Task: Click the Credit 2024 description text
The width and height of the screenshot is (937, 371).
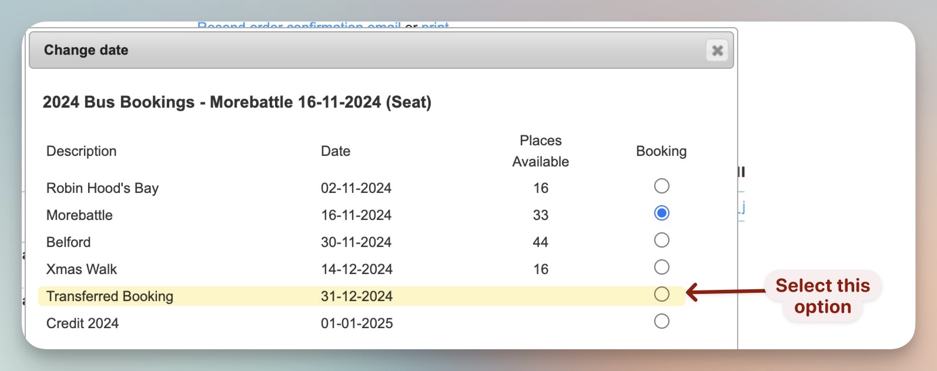Action: click(82, 323)
